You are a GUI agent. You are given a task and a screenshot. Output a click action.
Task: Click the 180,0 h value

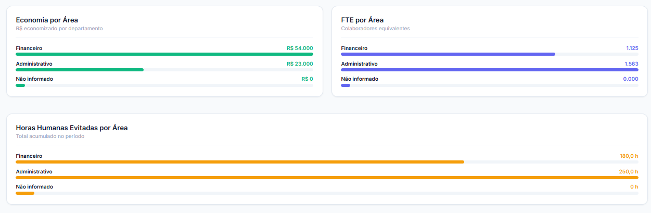pyautogui.click(x=629, y=156)
